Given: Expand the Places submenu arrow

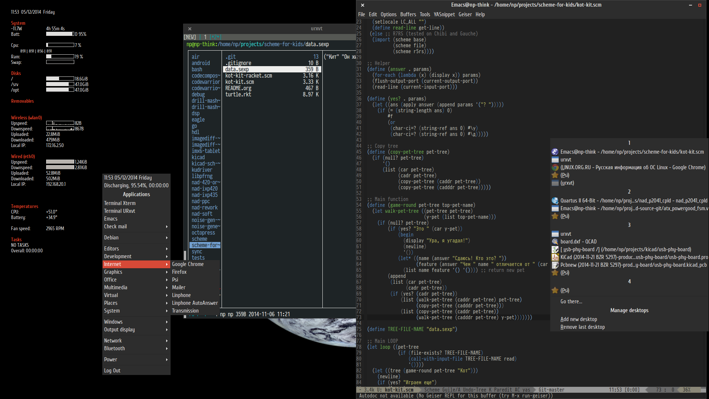Looking at the screenshot, I should (x=167, y=303).
